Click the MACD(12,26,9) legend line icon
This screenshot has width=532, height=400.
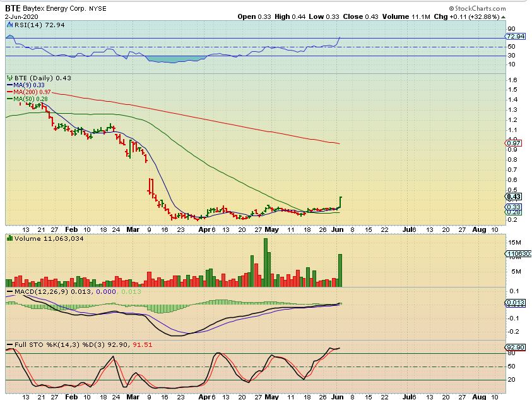pyautogui.click(x=9, y=292)
